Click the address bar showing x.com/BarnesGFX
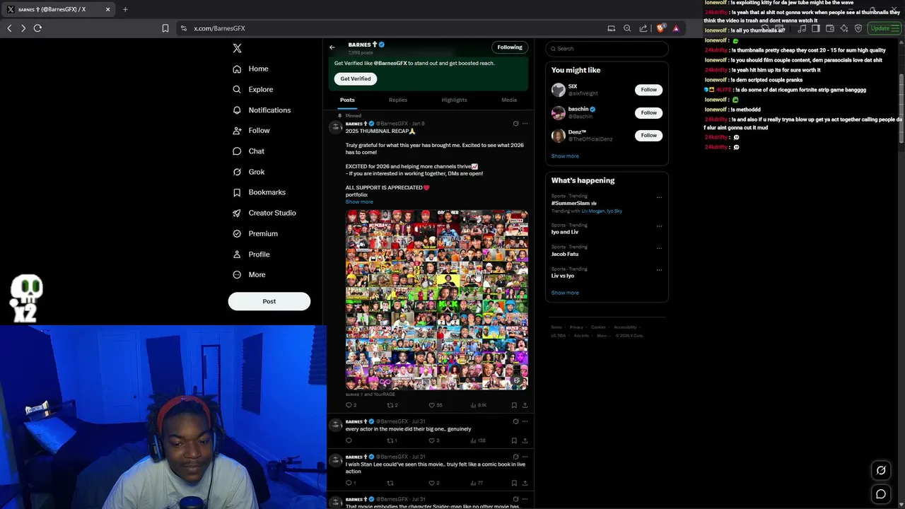Image resolution: width=905 pixels, height=509 pixels. pos(392,28)
